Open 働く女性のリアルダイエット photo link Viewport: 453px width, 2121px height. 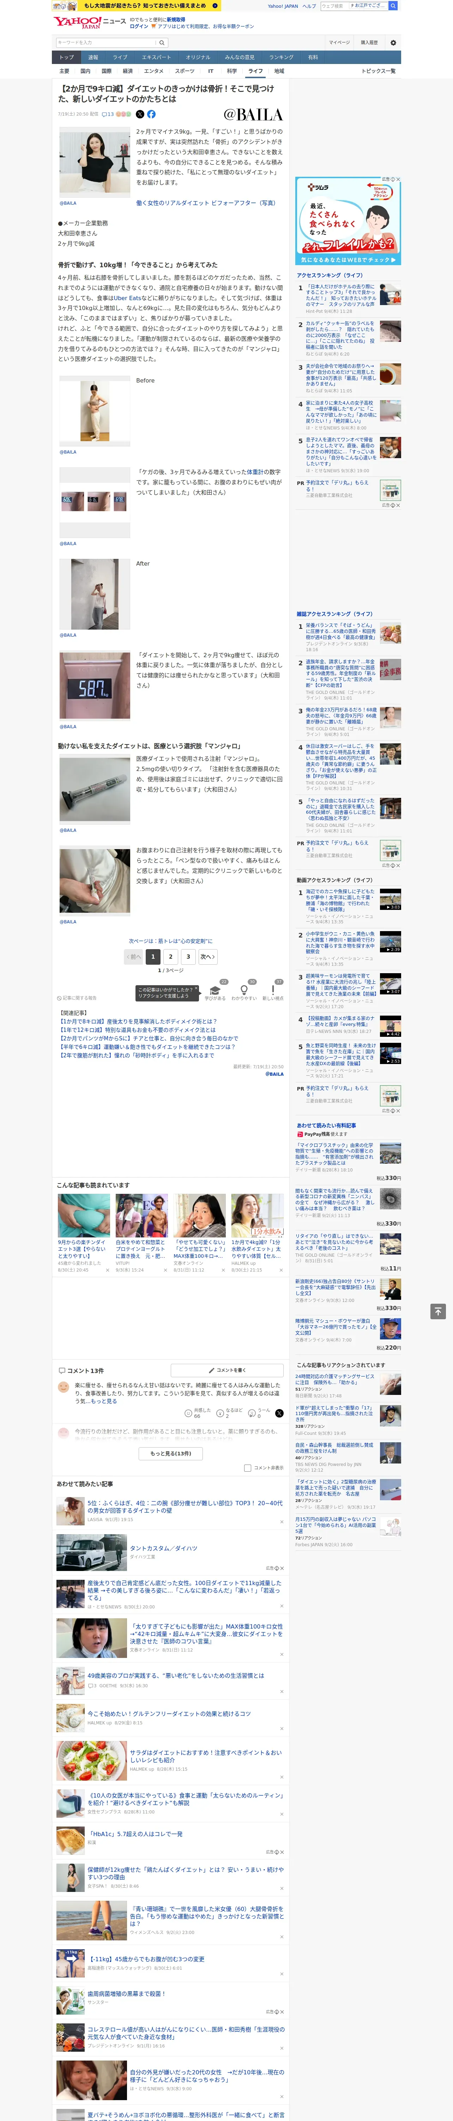click(206, 203)
